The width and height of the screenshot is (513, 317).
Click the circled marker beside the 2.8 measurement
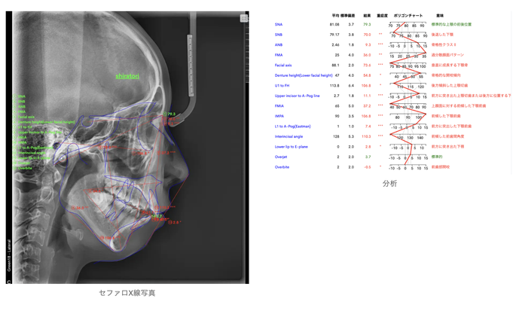[169, 223]
